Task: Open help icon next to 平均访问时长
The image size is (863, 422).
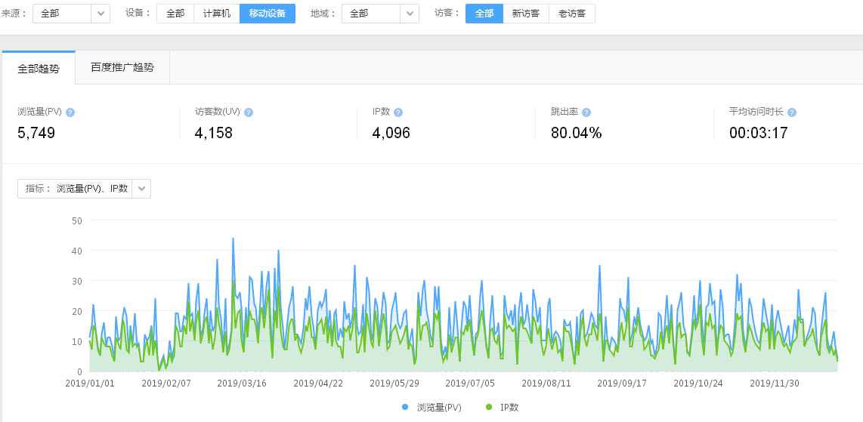Action: point(791,112)
